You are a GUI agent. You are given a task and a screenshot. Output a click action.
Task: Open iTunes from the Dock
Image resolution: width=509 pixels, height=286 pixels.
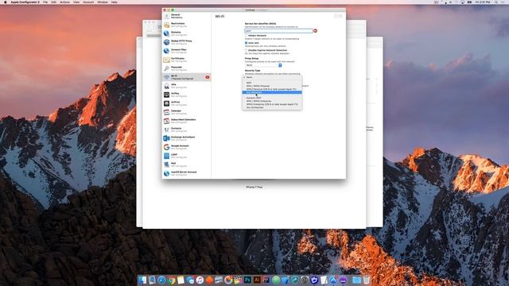200,280
